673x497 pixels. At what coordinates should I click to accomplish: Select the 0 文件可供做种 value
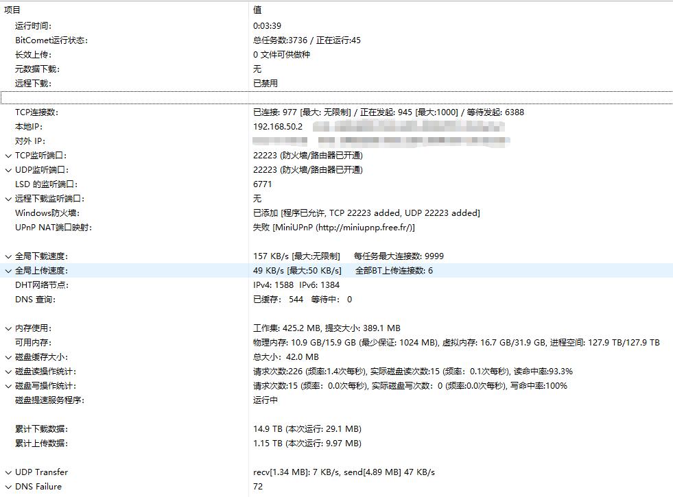[x=281, y=54]
